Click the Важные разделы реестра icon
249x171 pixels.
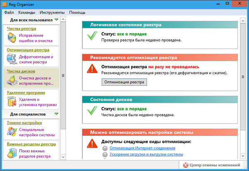(x=11, y=153)
